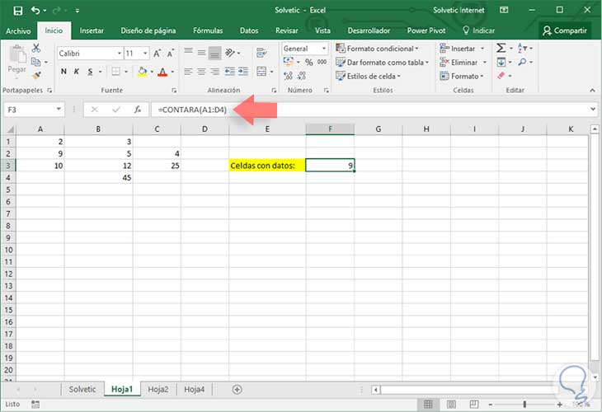The image size is (602, 412).
Task: Toggle underline formatting (S)
Action: [x=90, y=72]
